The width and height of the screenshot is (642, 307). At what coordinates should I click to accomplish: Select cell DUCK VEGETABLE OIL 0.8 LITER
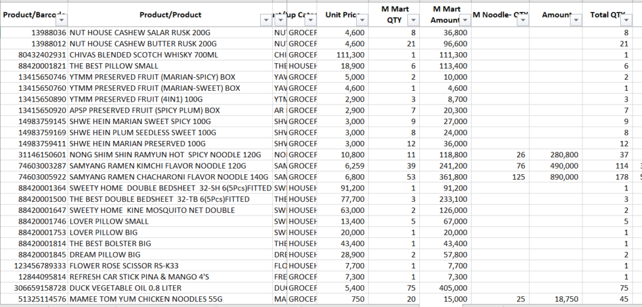[171, 288]
